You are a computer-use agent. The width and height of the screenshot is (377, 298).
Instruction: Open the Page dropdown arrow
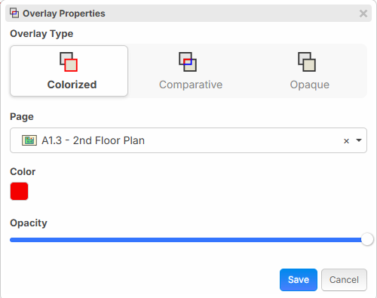tap(359, 140)
